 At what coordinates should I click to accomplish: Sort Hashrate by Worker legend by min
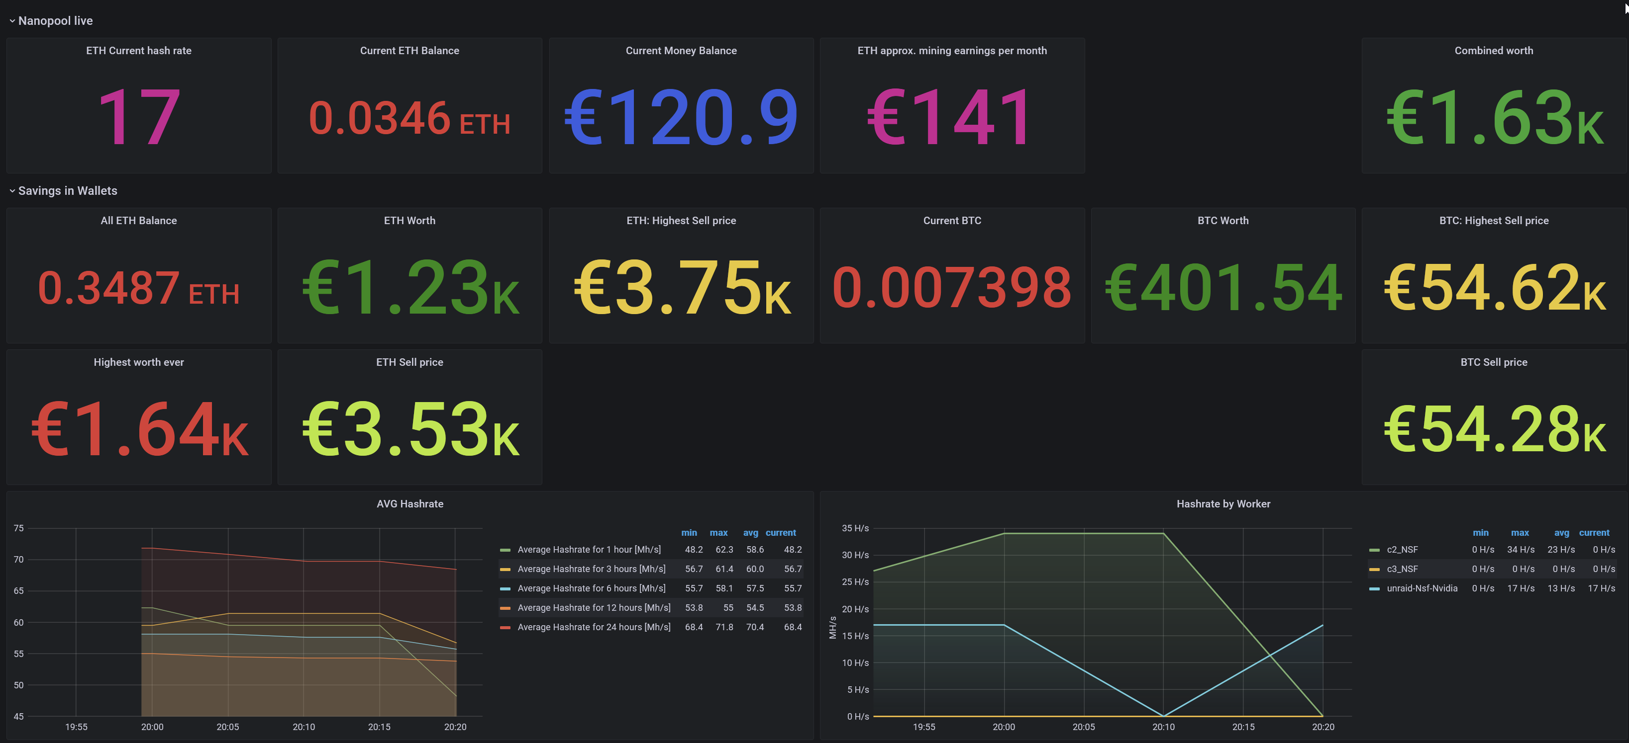point(1480,533)
